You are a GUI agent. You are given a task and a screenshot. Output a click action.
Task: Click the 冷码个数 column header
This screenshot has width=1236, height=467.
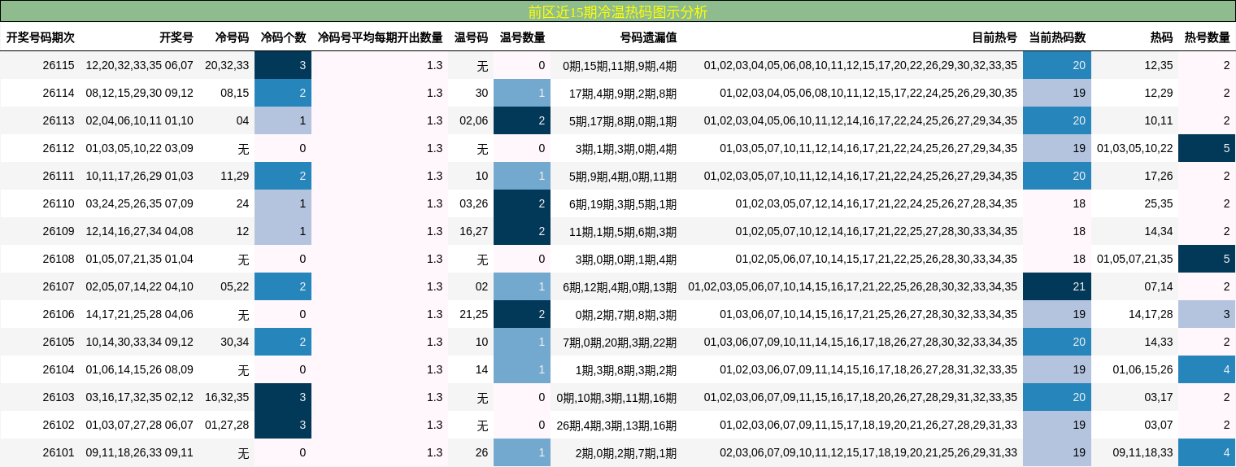coord(283,37)
